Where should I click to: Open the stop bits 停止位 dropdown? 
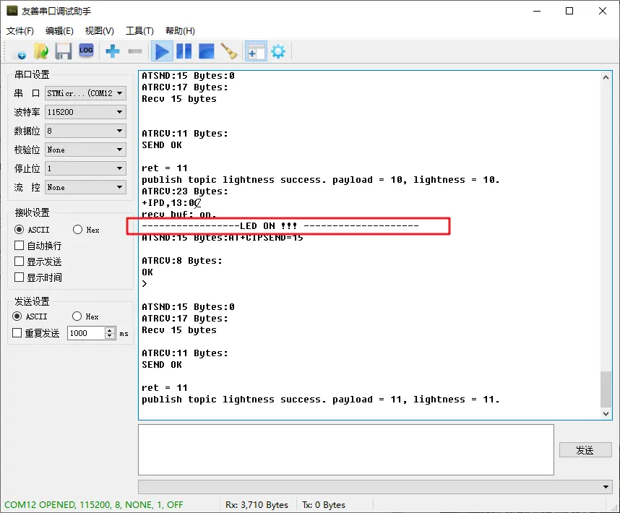click(86, 169)
